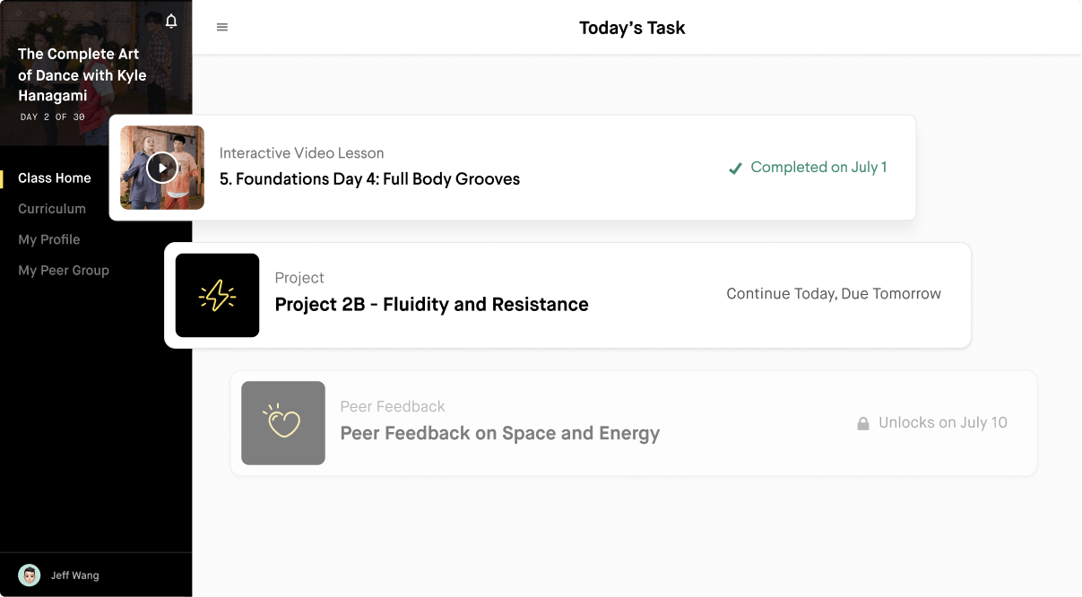This screenshot has width=1082, height=597.
Task: Click the Jeff Wang username
Action: coord(74,575)
